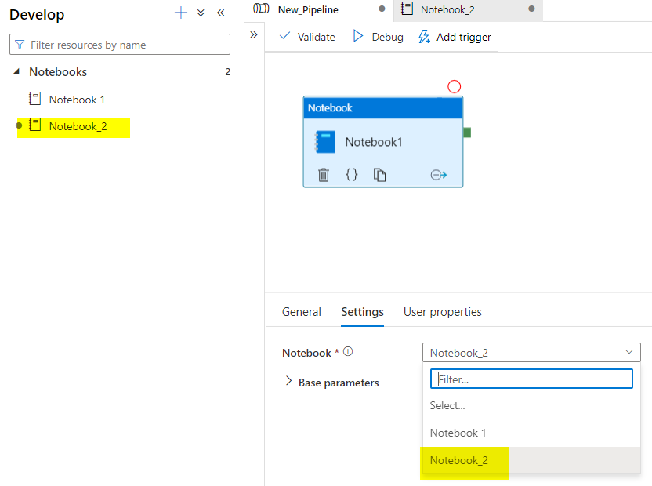The image size is (652, 486).
Task: Click the plus icon to add a resource
Action: click(181, 13)
